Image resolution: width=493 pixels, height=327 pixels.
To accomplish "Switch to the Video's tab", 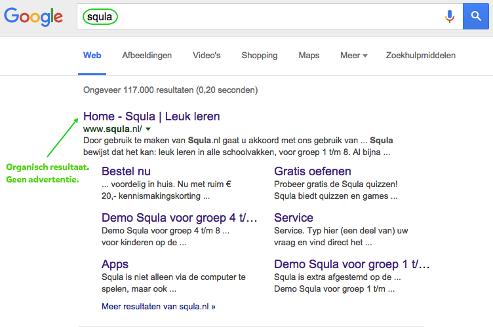I will (207, 56).
